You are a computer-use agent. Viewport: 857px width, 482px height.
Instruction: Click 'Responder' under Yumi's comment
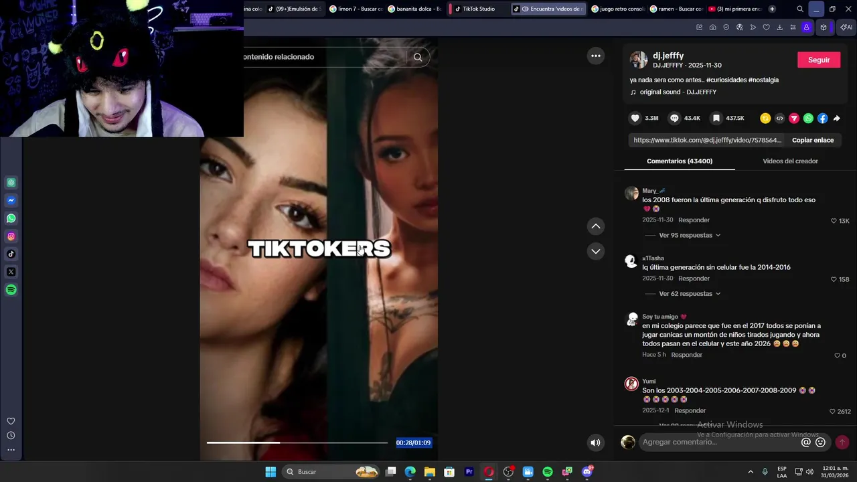click(x=690, y=411)
